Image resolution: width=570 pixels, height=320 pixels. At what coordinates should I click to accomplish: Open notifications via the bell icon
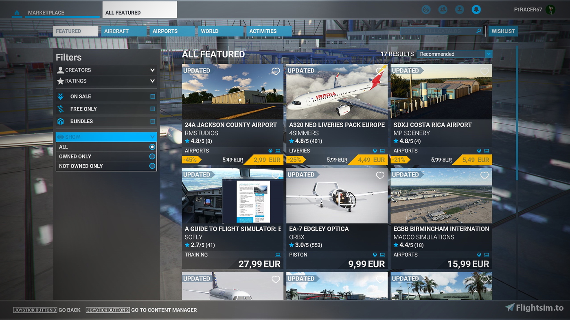click(476, 9)
